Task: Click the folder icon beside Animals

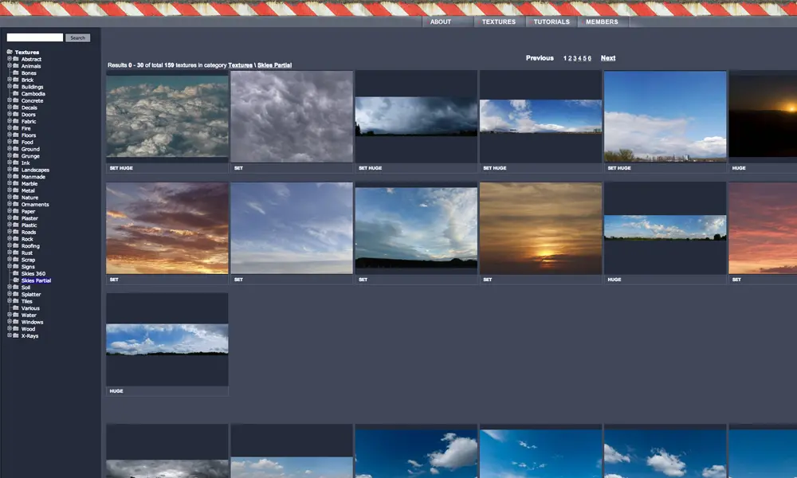Action: tap(16, 65)
